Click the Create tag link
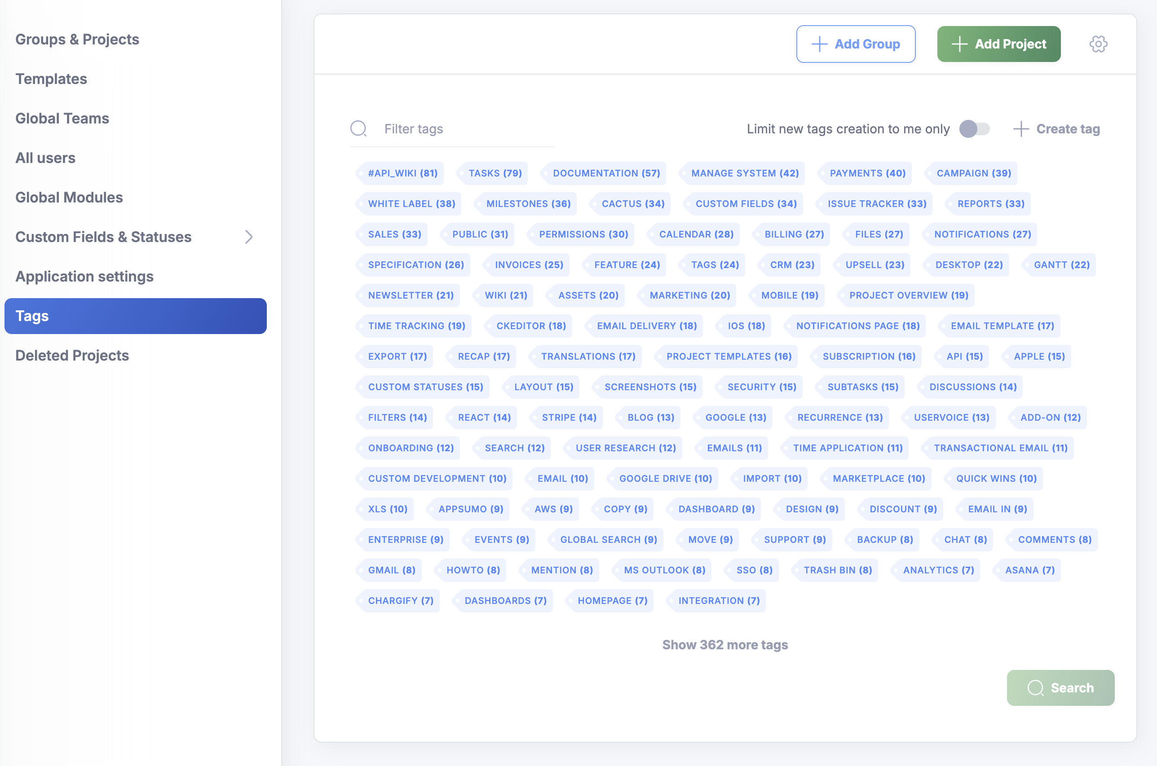Screen dimensions: 1157x766 click(1068, 129)
